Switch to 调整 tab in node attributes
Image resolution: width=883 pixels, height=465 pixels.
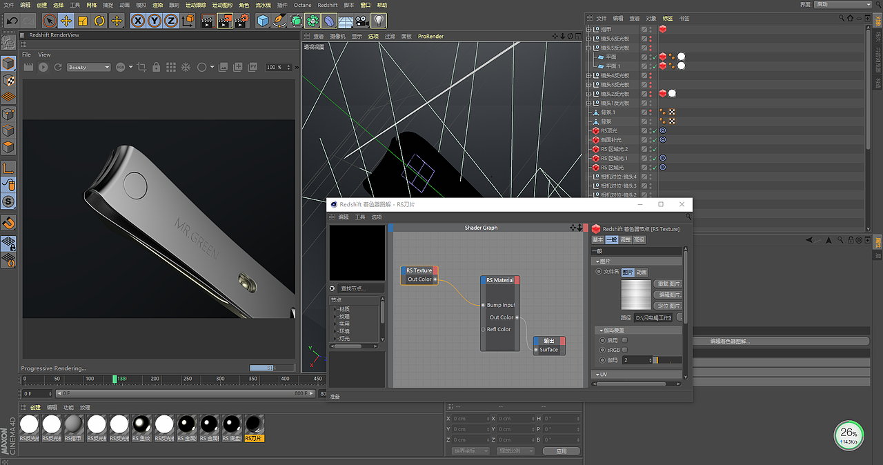(625, 239)
